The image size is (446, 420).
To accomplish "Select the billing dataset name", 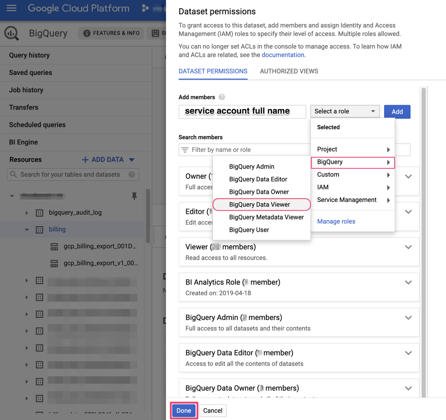I will click(x=57, y=229).
